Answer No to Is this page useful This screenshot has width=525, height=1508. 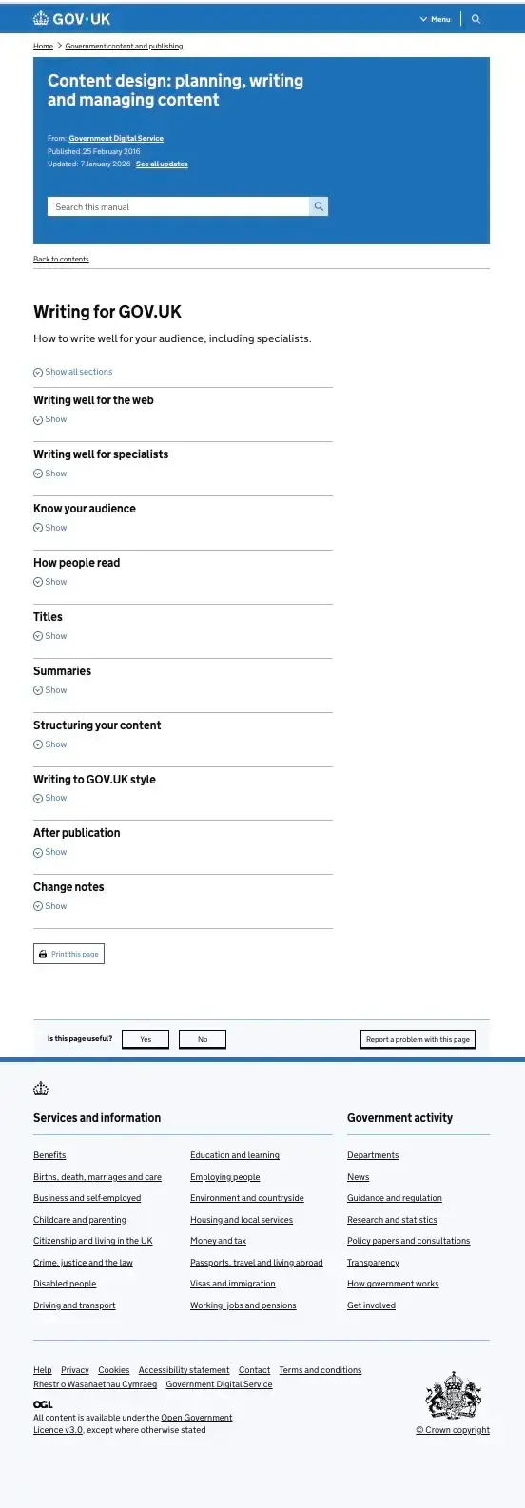[x=203, y=1039]
